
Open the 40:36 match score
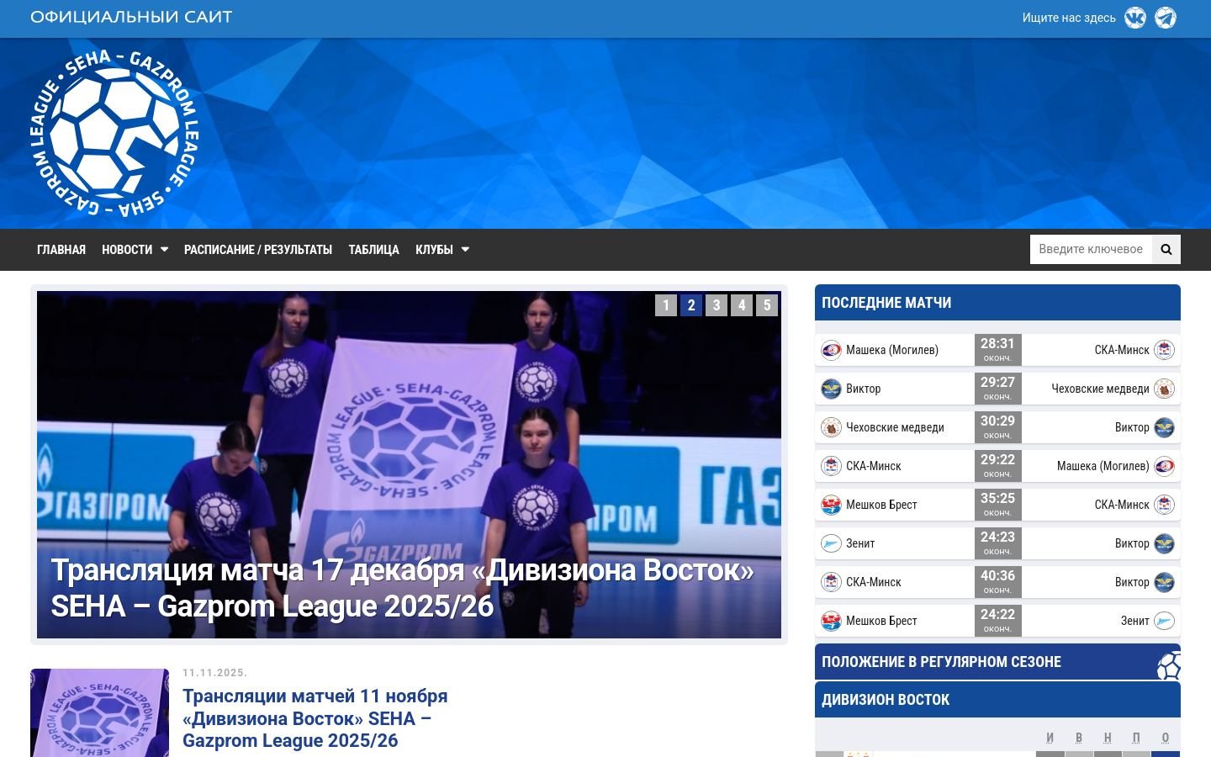[x=997, y=582]
